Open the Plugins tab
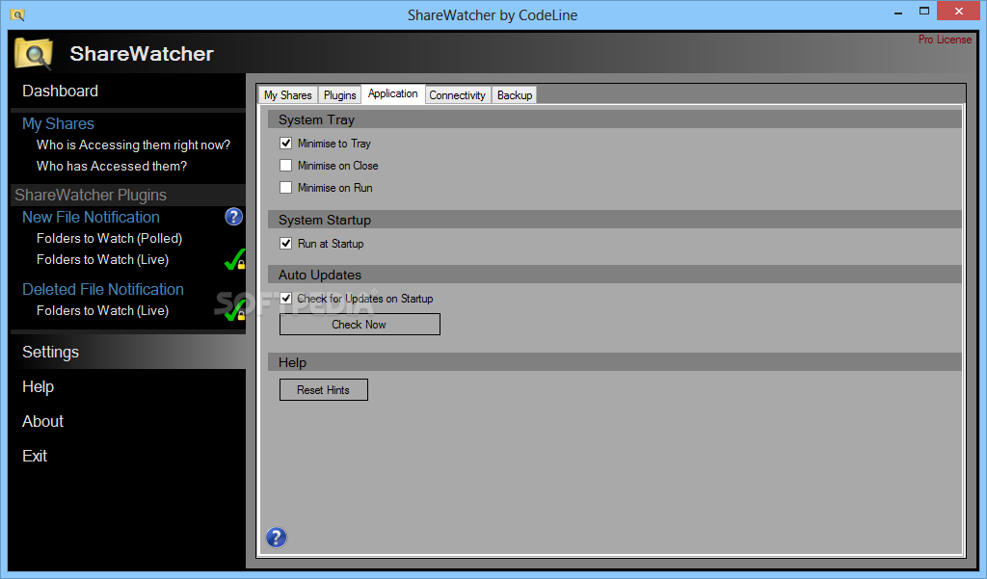Viewport: 987px width, 579px height. [340, 95]
